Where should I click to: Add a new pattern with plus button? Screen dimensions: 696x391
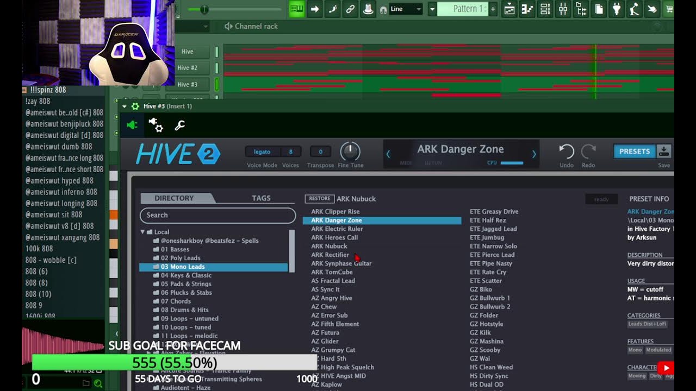click(493, 9)
